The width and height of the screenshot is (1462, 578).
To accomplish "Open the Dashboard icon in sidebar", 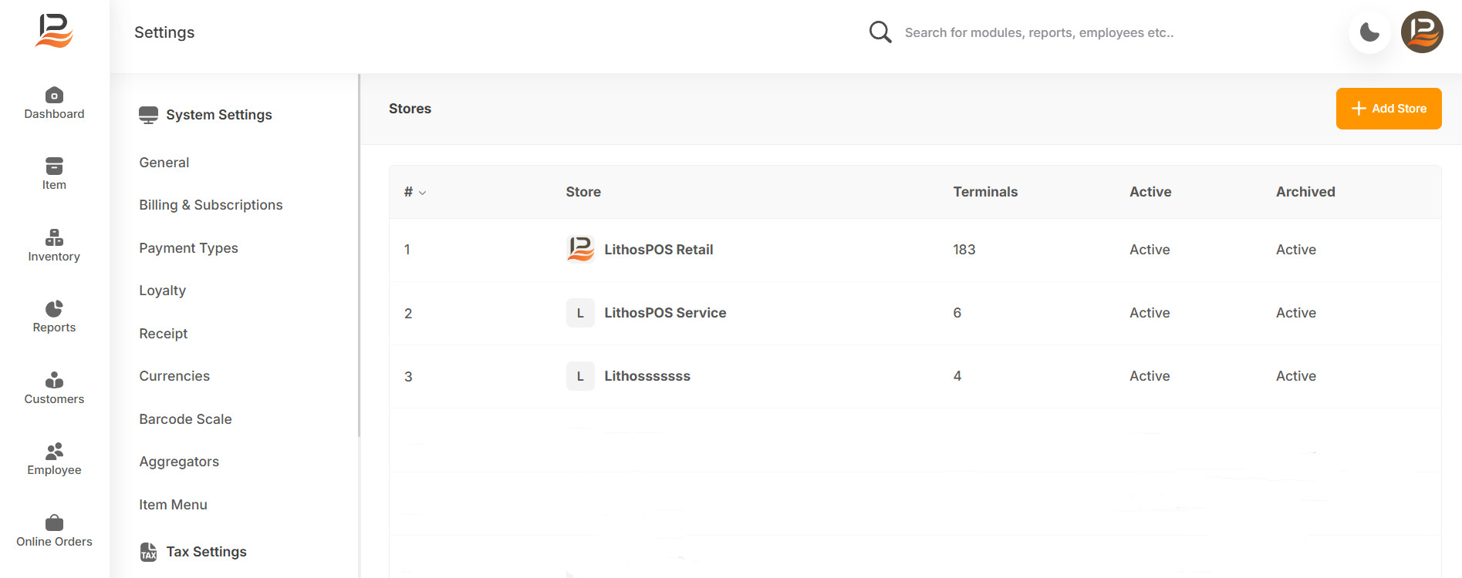I will click(54, 96).
